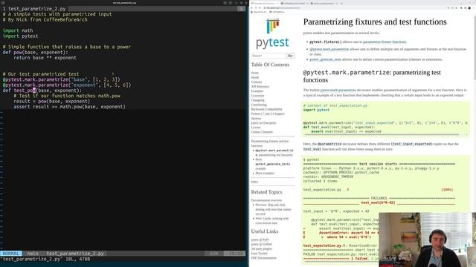
Task: Open Backwards Compatibility link
Action: click(266, 109)
